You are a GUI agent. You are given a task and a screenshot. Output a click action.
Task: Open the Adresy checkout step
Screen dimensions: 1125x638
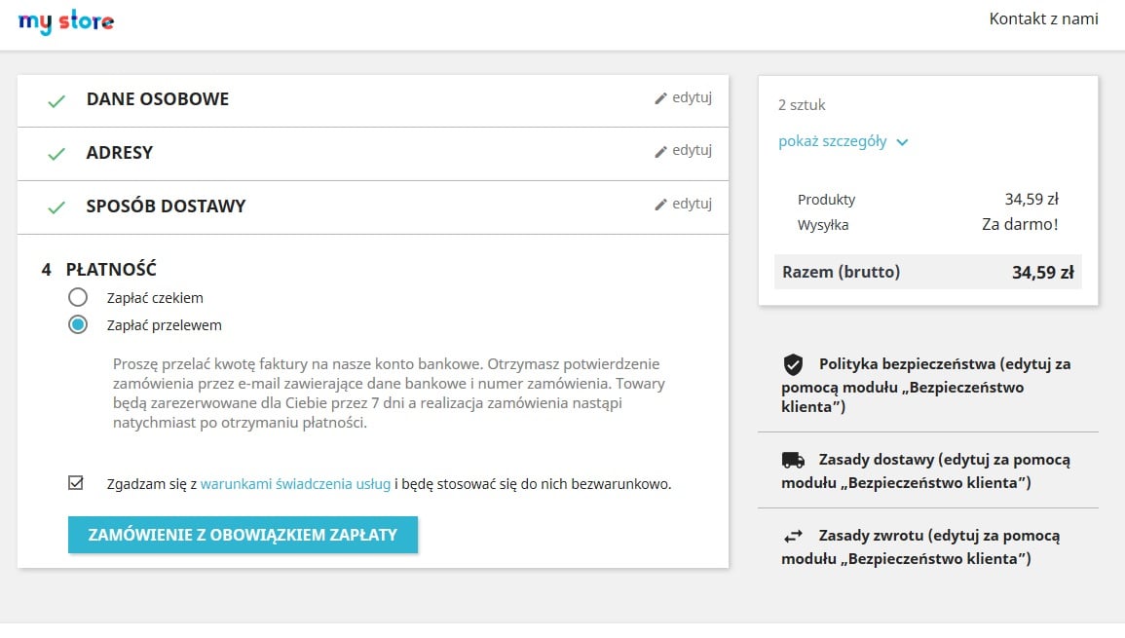pyautogui.click(x=119, y=153)
